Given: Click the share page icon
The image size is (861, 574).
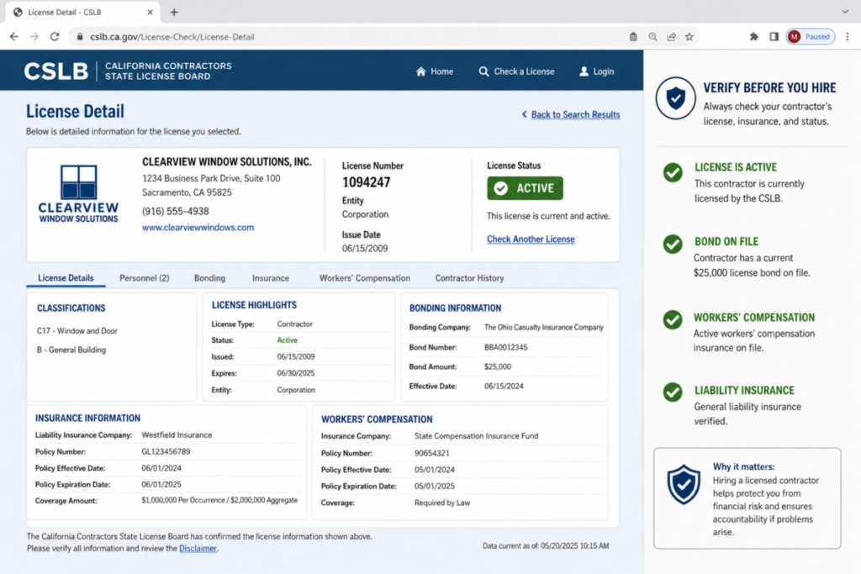Looking at the screenshot, I should pyautogui.click(x=671, y=37).
